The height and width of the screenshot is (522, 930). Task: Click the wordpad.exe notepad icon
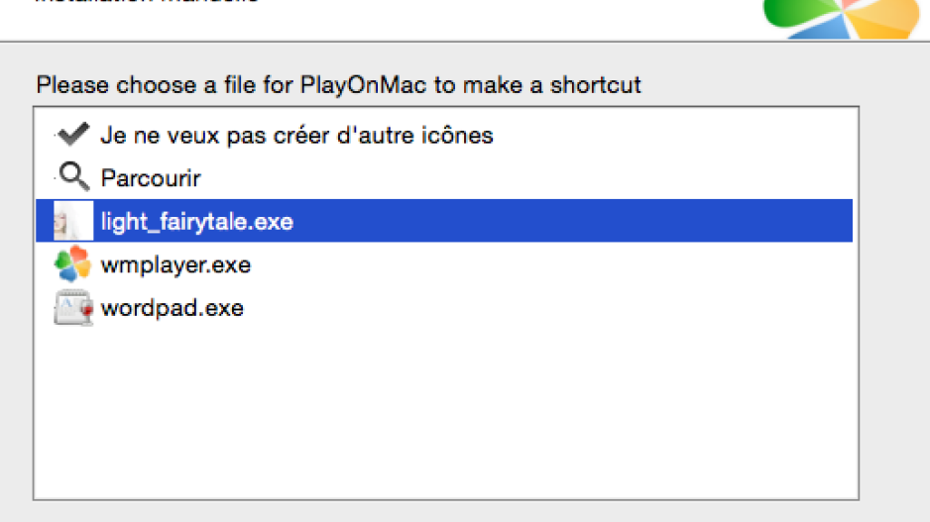[73, 307]
